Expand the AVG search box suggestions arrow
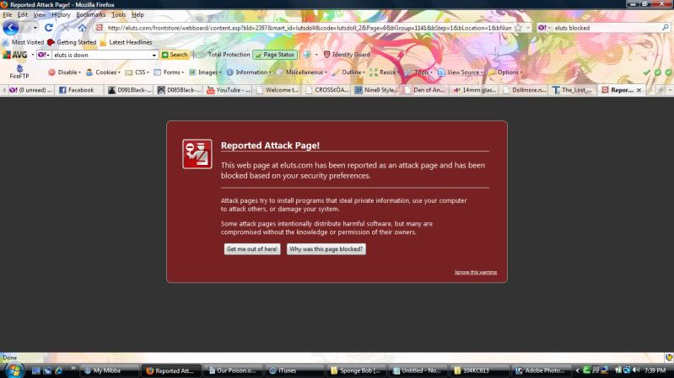Viewport: 674px width, 378px height. 154,56
